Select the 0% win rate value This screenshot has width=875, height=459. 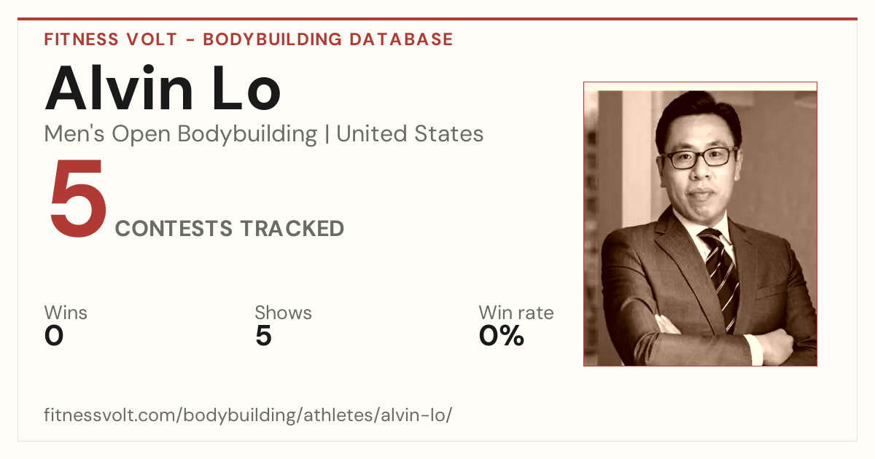click(502, 336)
